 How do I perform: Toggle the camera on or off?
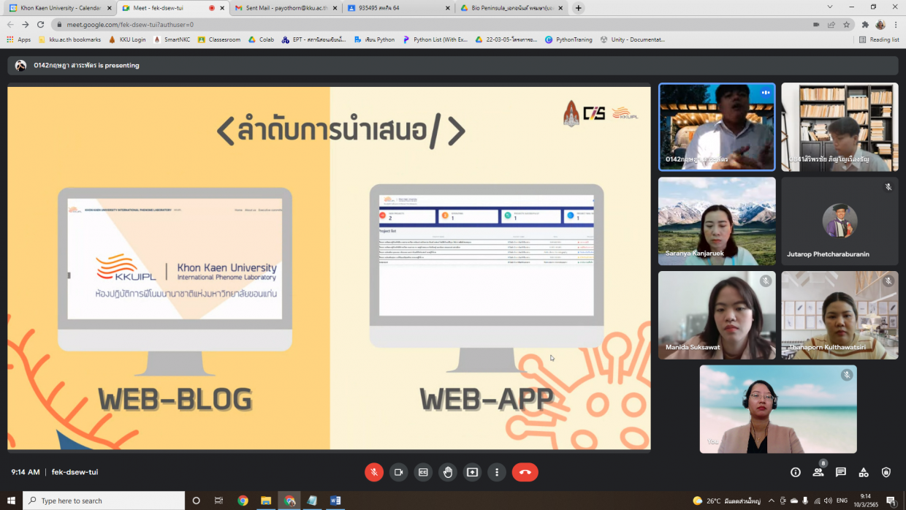click(398, 472)
